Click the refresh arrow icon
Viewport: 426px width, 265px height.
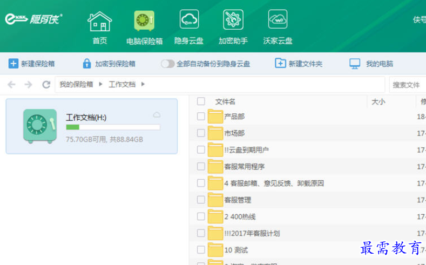tap(46, 85)
